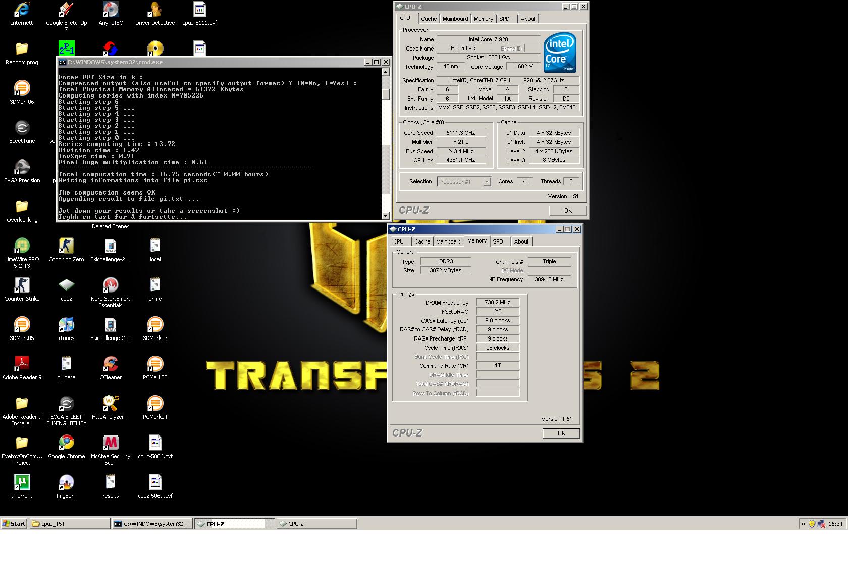The image size is (848, 582).
Task: Switch to Cache tab in top CPU-Z window
Action: (x=429, y=19)
